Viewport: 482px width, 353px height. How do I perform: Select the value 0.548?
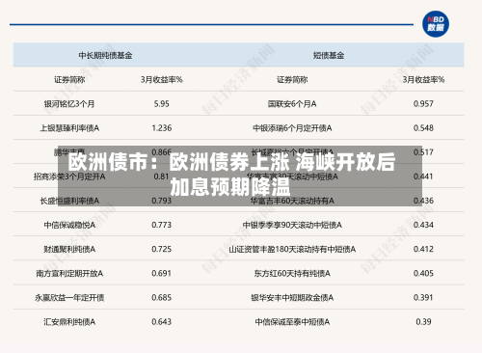tap(423, 128)
